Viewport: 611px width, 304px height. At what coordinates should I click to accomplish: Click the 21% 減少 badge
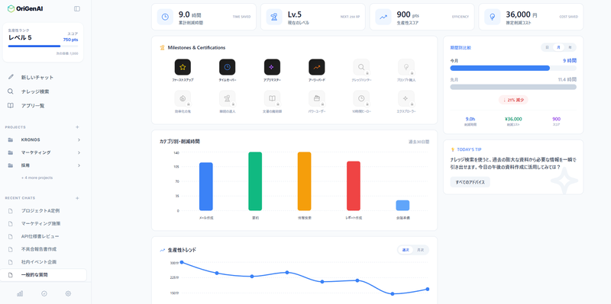(513, 100)
